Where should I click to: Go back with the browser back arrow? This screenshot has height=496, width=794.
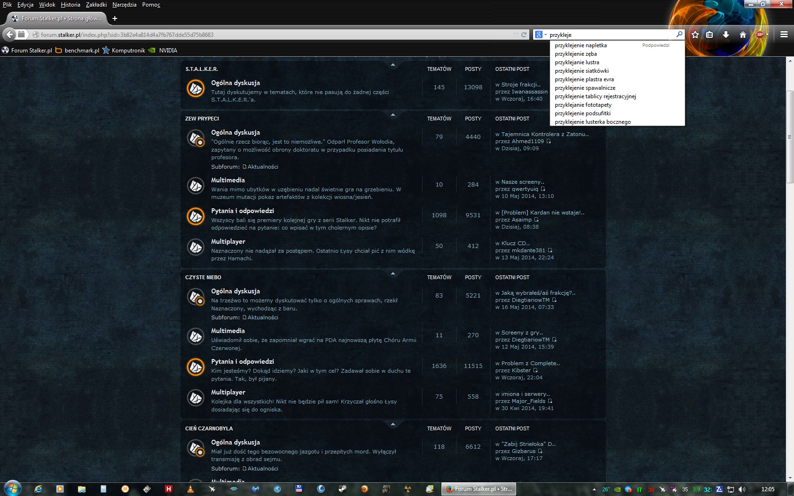click(x=9, y=34)
